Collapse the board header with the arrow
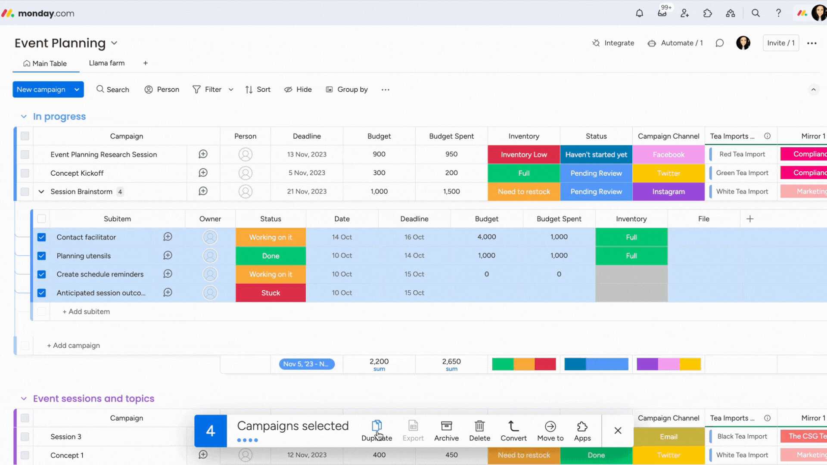Viewport: 827px width, 465px height. point(813,90)
